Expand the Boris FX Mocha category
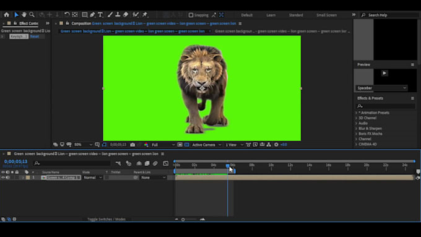 (357, 134)
